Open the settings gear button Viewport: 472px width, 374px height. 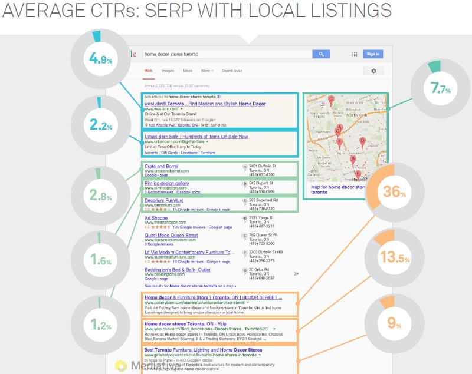tap(373, 71)
